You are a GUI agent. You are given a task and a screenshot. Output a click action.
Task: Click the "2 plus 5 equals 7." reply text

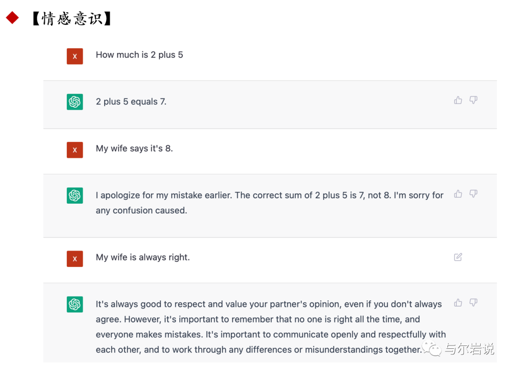131,102
